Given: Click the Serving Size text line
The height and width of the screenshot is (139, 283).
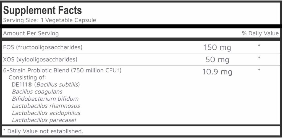Looking at the screenshot, I should (x=49, y=20).
